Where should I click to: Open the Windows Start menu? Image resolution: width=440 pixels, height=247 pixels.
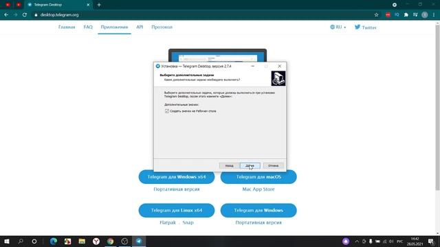tap(7, 241)
